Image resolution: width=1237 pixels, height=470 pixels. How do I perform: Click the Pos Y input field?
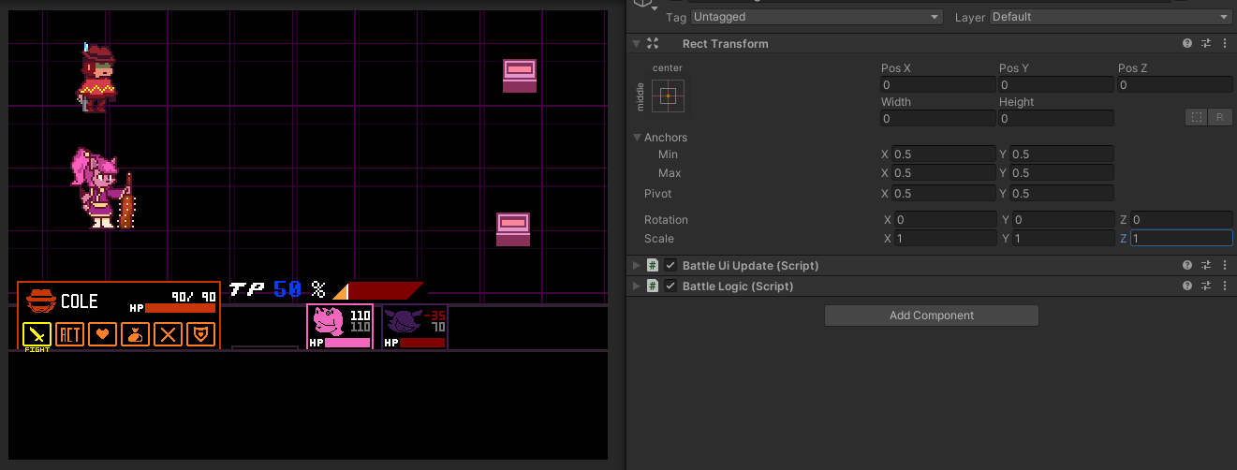coord(1056,85)
